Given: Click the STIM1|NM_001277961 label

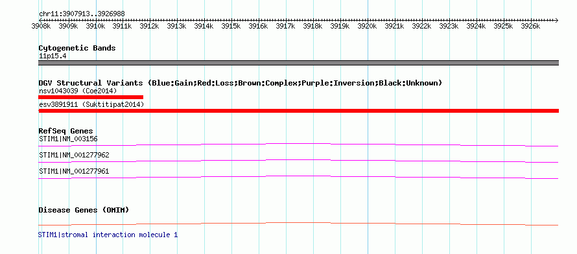Looking at the screenshot, I should [x=74, y=171].
